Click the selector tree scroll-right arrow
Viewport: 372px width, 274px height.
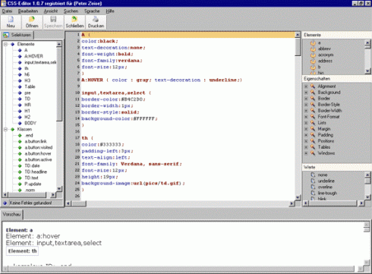pyautogui.click(x=52, y=195)
